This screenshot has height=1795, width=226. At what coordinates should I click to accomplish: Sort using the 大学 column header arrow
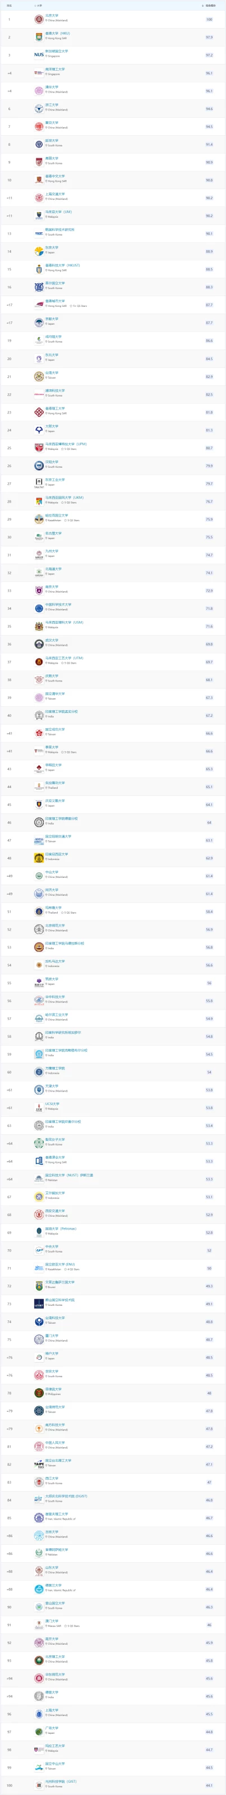pyautogui.click(x=35, y=6)
